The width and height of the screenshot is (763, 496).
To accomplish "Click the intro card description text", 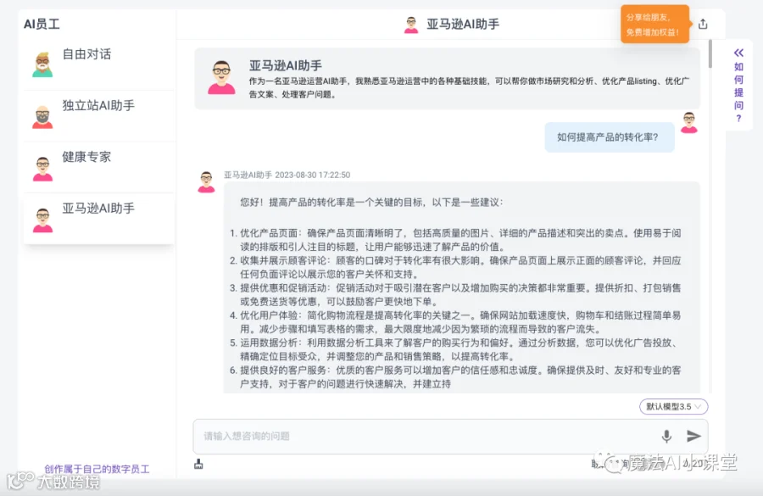I will (x=469, y=87).
